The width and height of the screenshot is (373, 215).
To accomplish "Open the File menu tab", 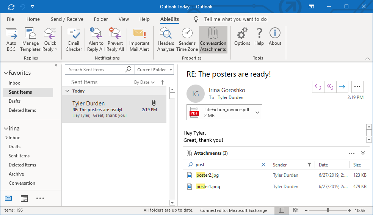I will point(10,19).
